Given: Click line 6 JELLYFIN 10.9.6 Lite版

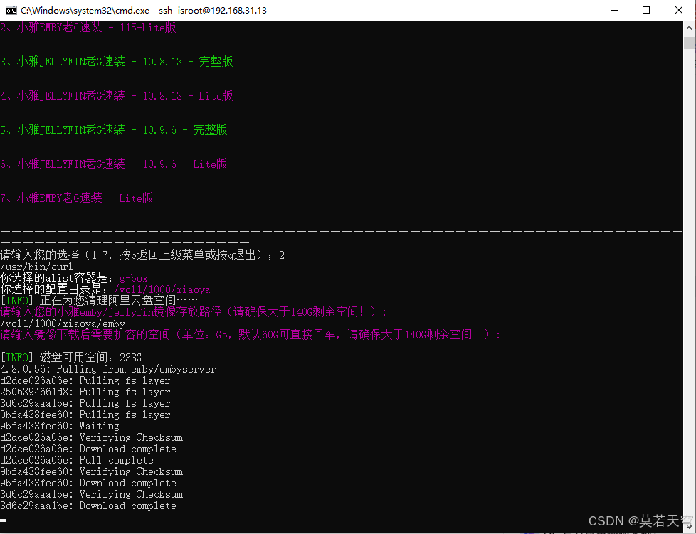Looking at the screenshot, I should coord(114,164).
